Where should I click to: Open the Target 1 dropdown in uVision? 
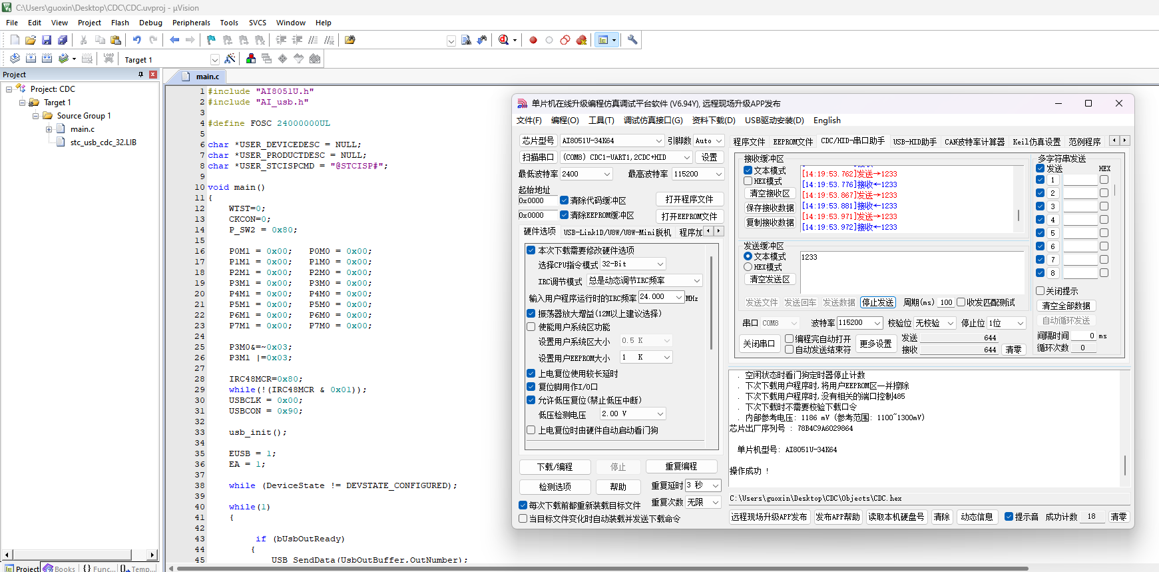[214, 59]
